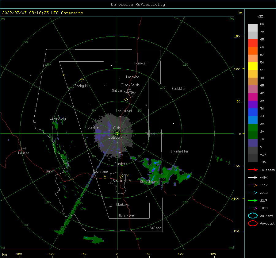This screenshot has width=276, height=258.
Task: Click the Limestone label on the map
Action: coord(58,118)
